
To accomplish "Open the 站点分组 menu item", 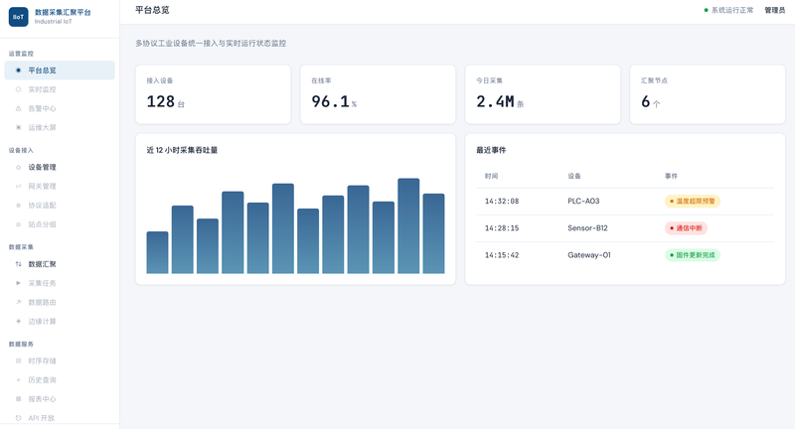I will [60, 224].
